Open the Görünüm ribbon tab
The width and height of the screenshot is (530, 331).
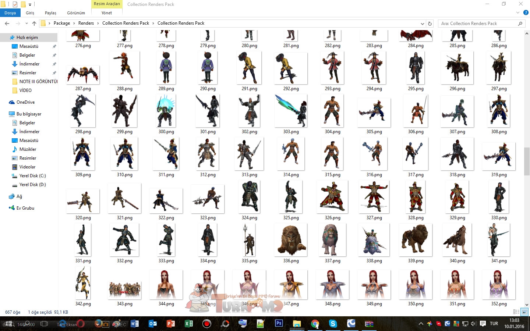click(x=76, y=13)
